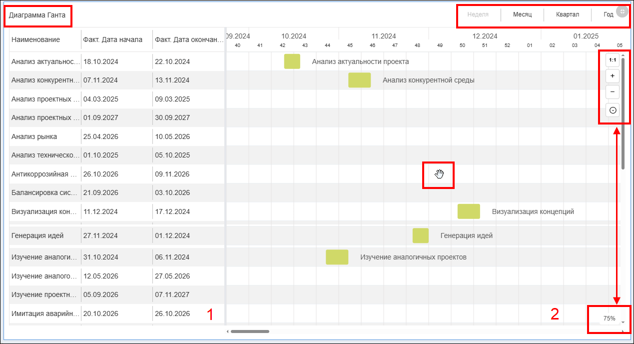Select the Визуализация концепций bar in the chart
The width and height of the screenshot is (634, 344).
click(469, 211)
